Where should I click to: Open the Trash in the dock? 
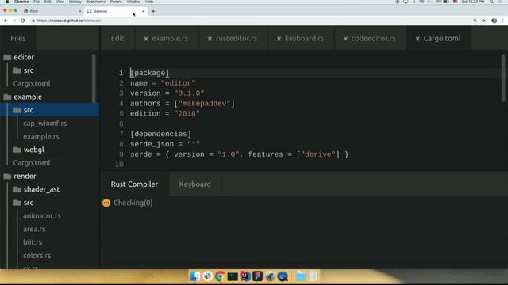pyautogui.click(x=314, y=276)
